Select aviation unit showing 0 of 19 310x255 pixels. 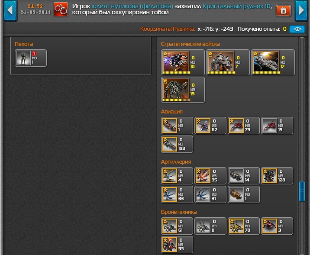pos(277,126)
